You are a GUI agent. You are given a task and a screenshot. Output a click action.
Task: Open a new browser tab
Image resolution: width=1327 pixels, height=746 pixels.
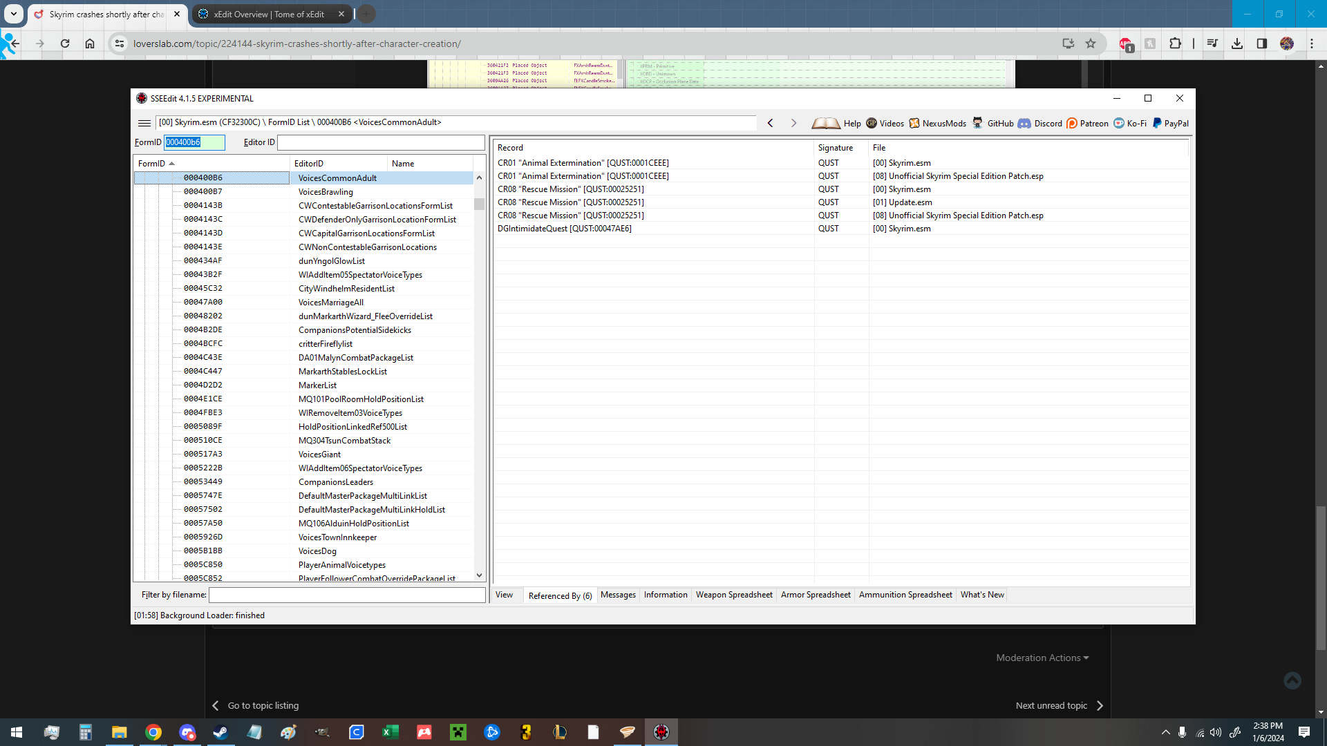[x=366, y=14]
